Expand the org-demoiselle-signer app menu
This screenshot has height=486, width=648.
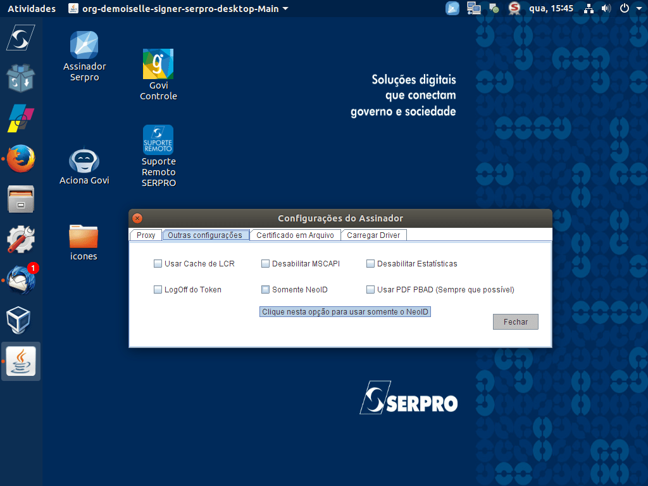[x=178, y=9]
